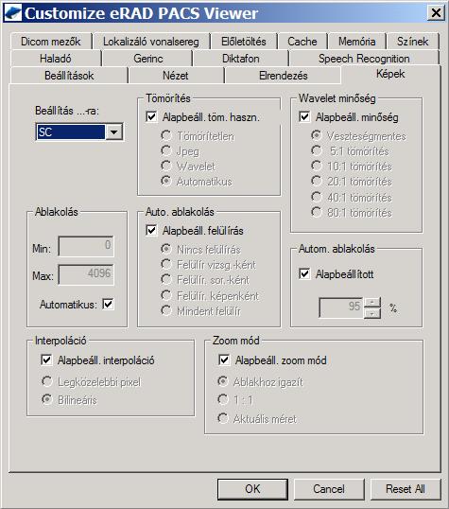Viewport: 449px width, 509px height.
Task: Click the Max windowing input field
Action: point(86,274)
